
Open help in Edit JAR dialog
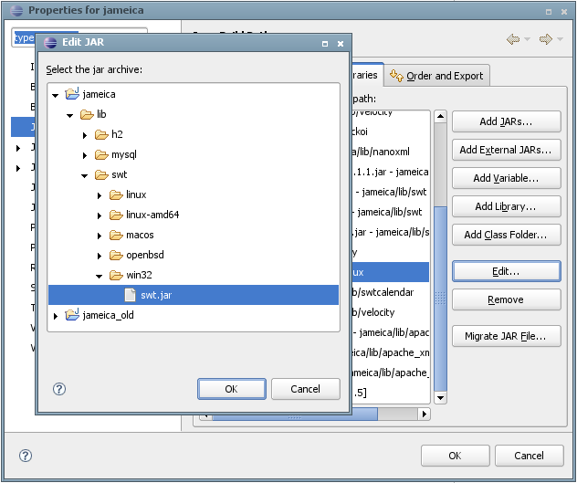pyautogui.click(x=59, y=389)
